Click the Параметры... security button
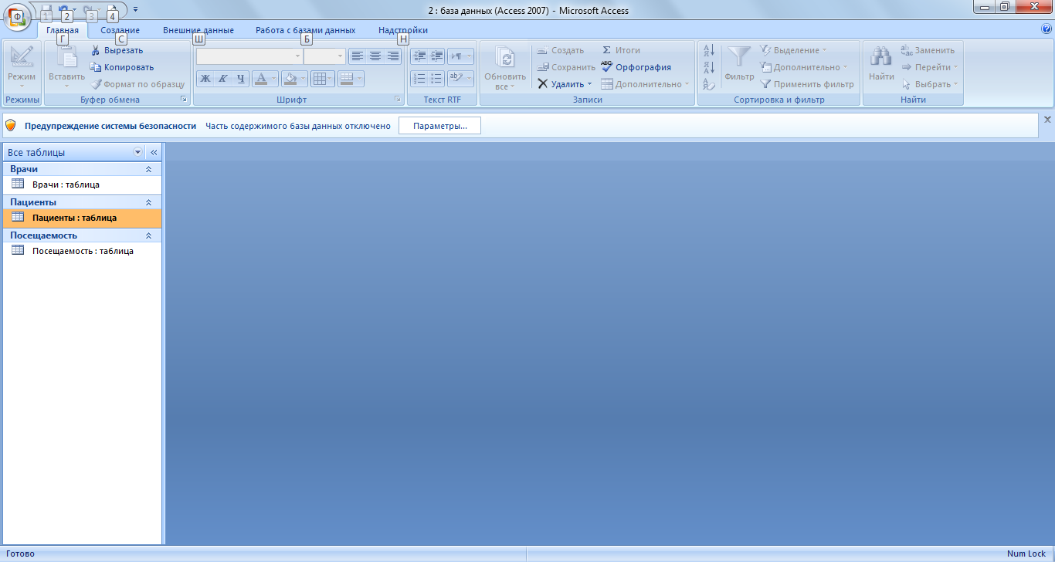This screenshot has width=1055, height=562. click(x=439, y=126)
